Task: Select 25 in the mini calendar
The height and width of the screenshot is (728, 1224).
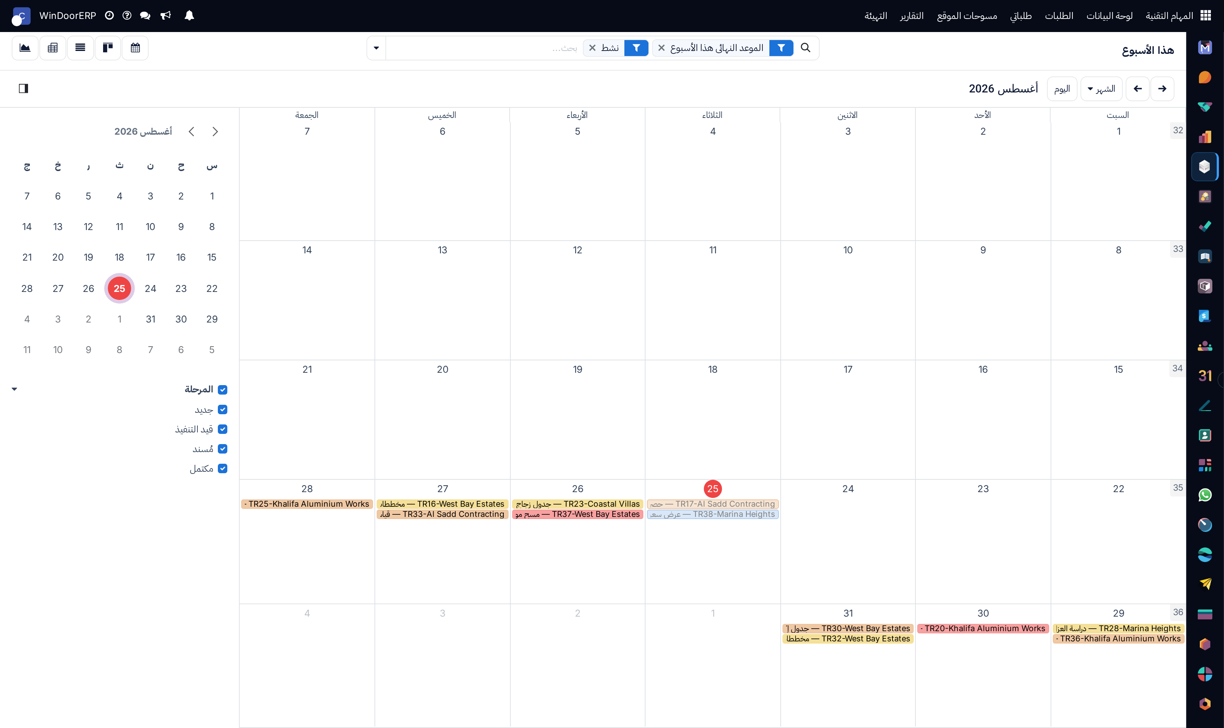Action: pos(119,288)
